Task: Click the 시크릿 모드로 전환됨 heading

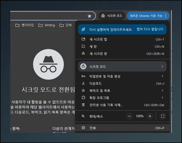Action: pyautogui.click(x=48, y=89)
